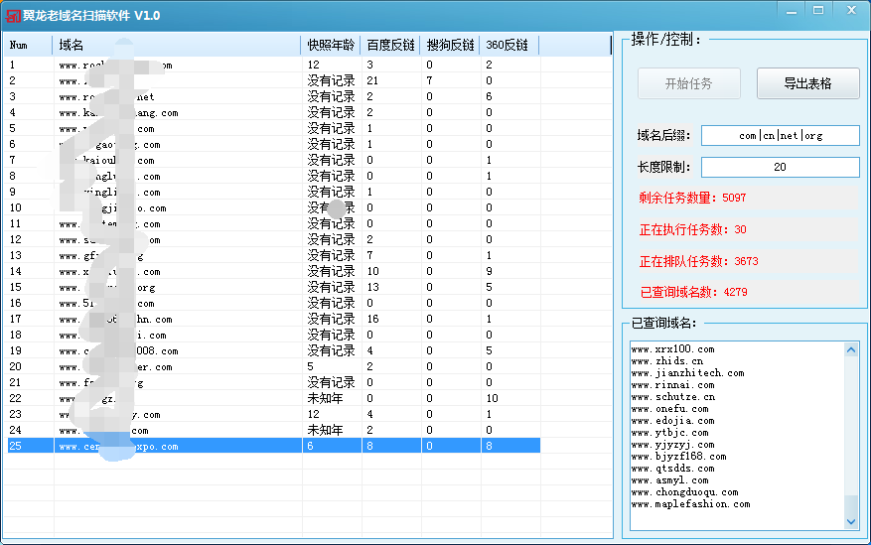Select www.edojia.com in queried list
Image resolution: width=871 pixels, height=545 pixels.
coord(672,421)
